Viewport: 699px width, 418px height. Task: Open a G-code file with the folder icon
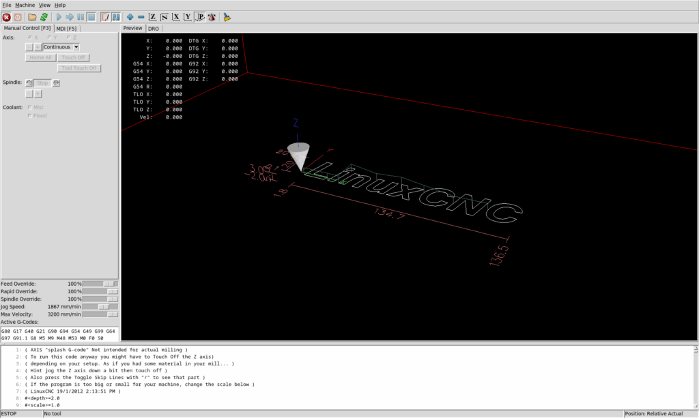(32, 16)
